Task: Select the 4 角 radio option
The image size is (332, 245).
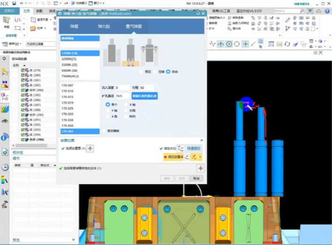Action: coord(108,116)
